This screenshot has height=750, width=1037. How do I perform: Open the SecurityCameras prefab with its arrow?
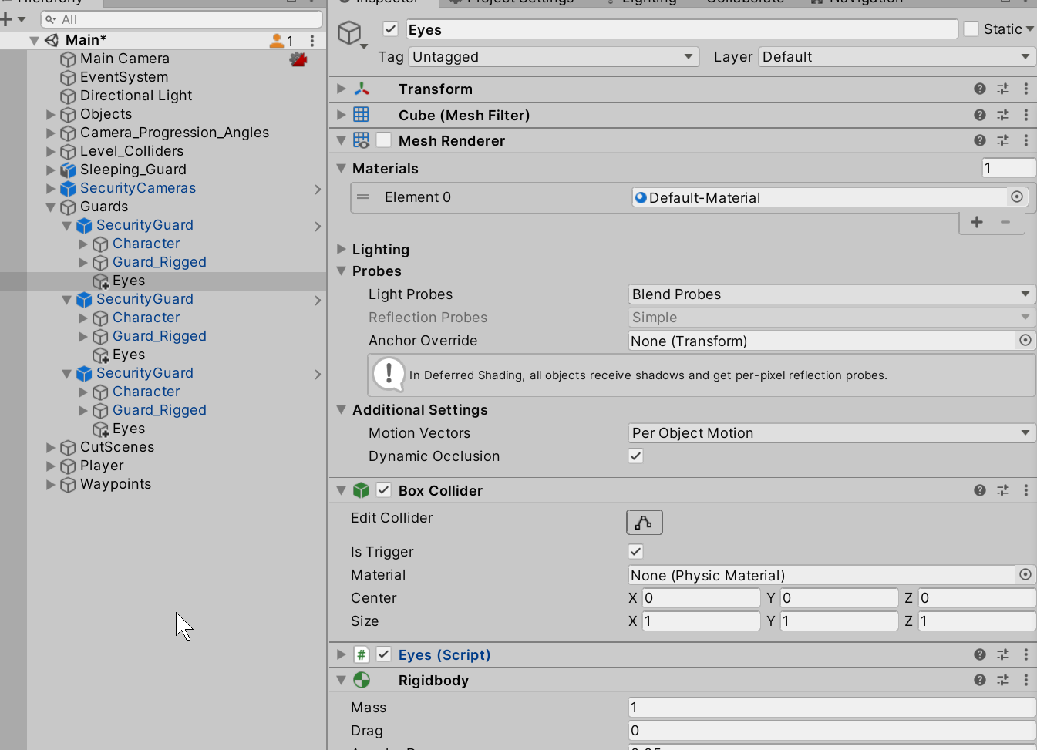point(318,189)
